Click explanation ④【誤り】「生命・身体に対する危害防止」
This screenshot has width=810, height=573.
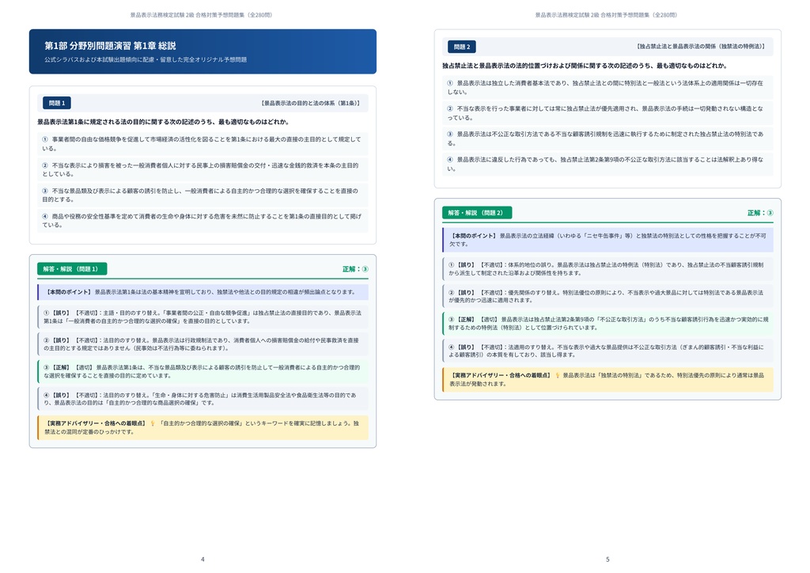pos(202,399)
